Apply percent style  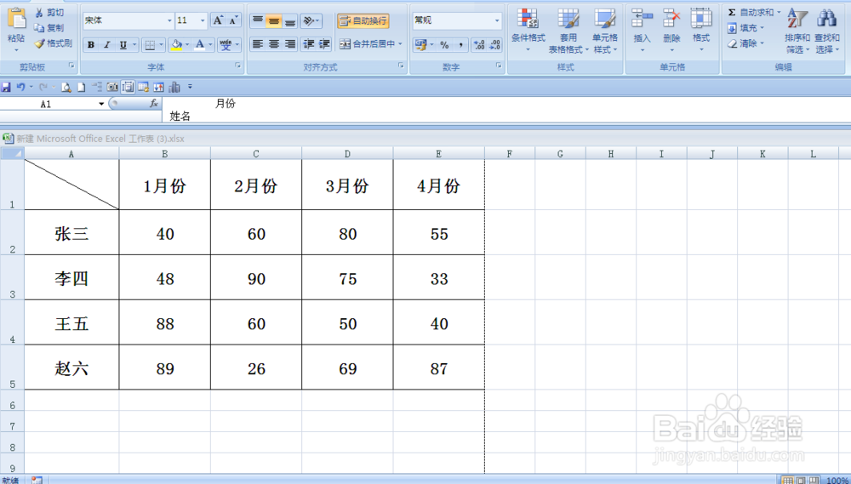point(444,44)
